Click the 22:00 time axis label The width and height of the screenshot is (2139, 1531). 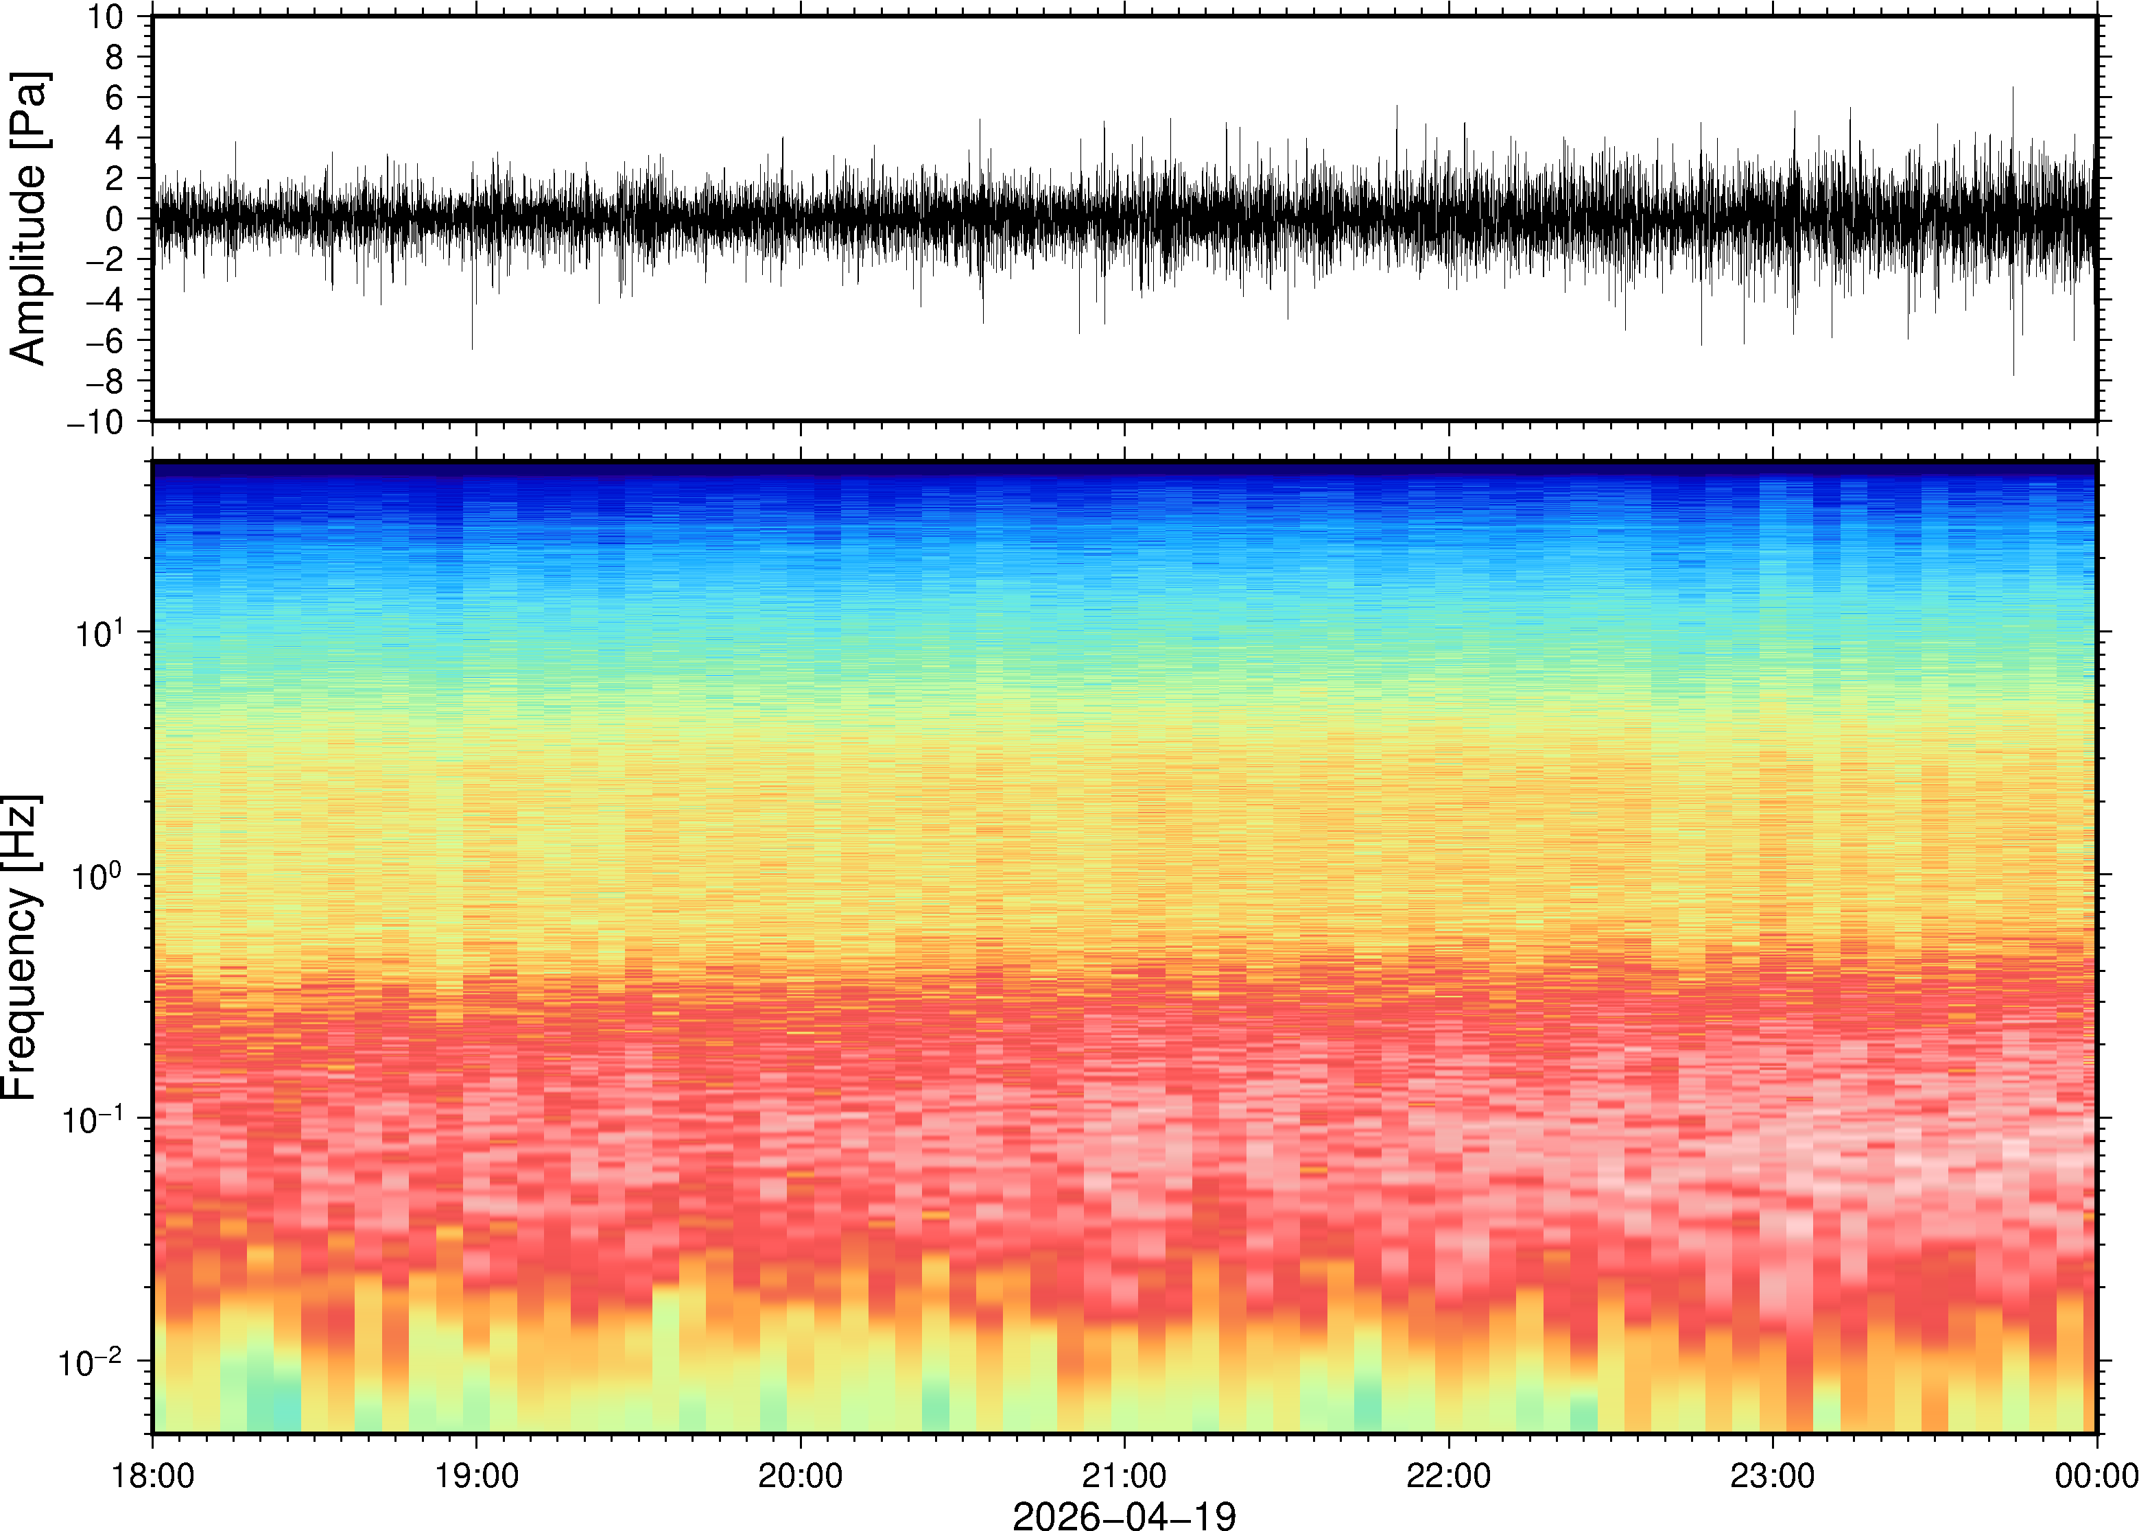(x=1448, y=1475)
